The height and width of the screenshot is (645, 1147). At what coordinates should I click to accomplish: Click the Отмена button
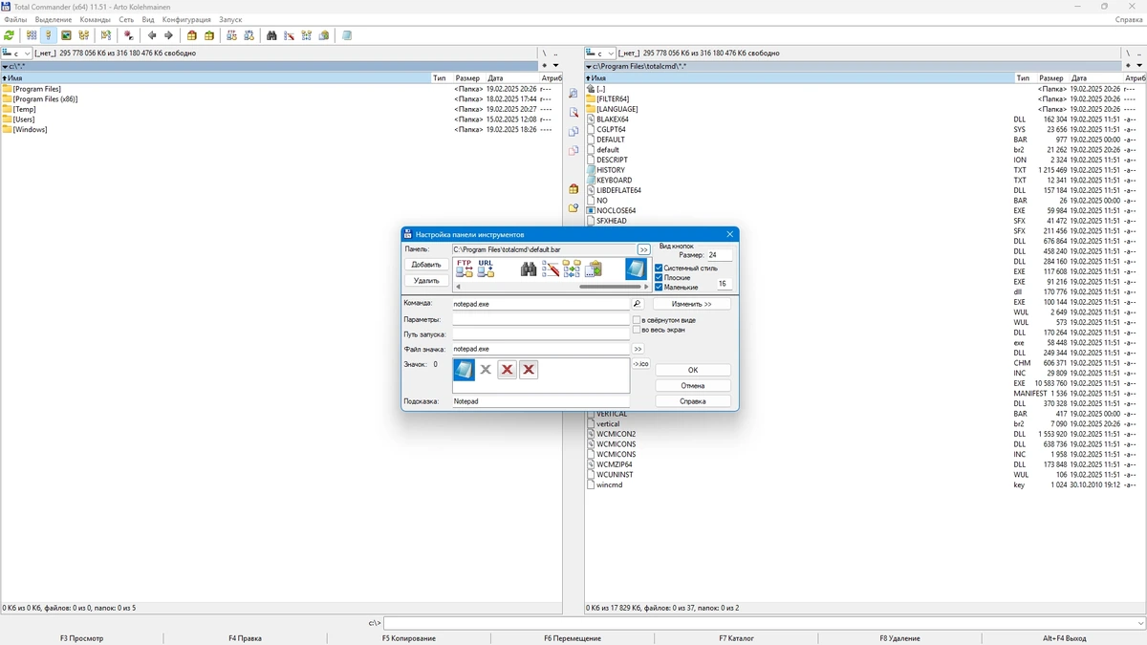pyautogui.click(x=693, y=385)
